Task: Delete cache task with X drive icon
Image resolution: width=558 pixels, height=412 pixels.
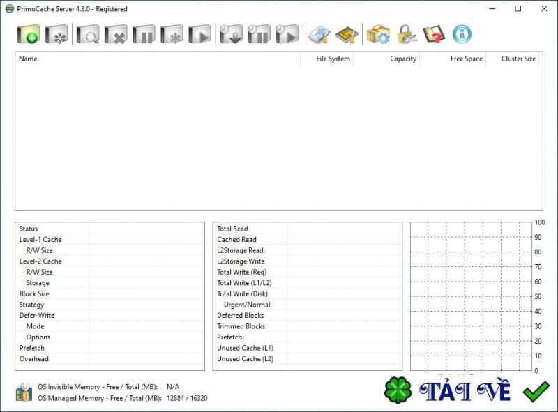Action: (116, 34)
